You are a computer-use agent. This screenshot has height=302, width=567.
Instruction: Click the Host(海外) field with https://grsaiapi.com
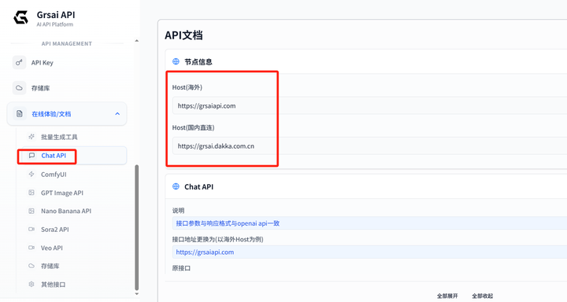369,106
